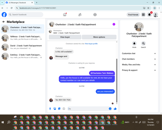Click the View buyer button
Screen dimensions: 162x130
pyautogui.click(x=65, y=37)
